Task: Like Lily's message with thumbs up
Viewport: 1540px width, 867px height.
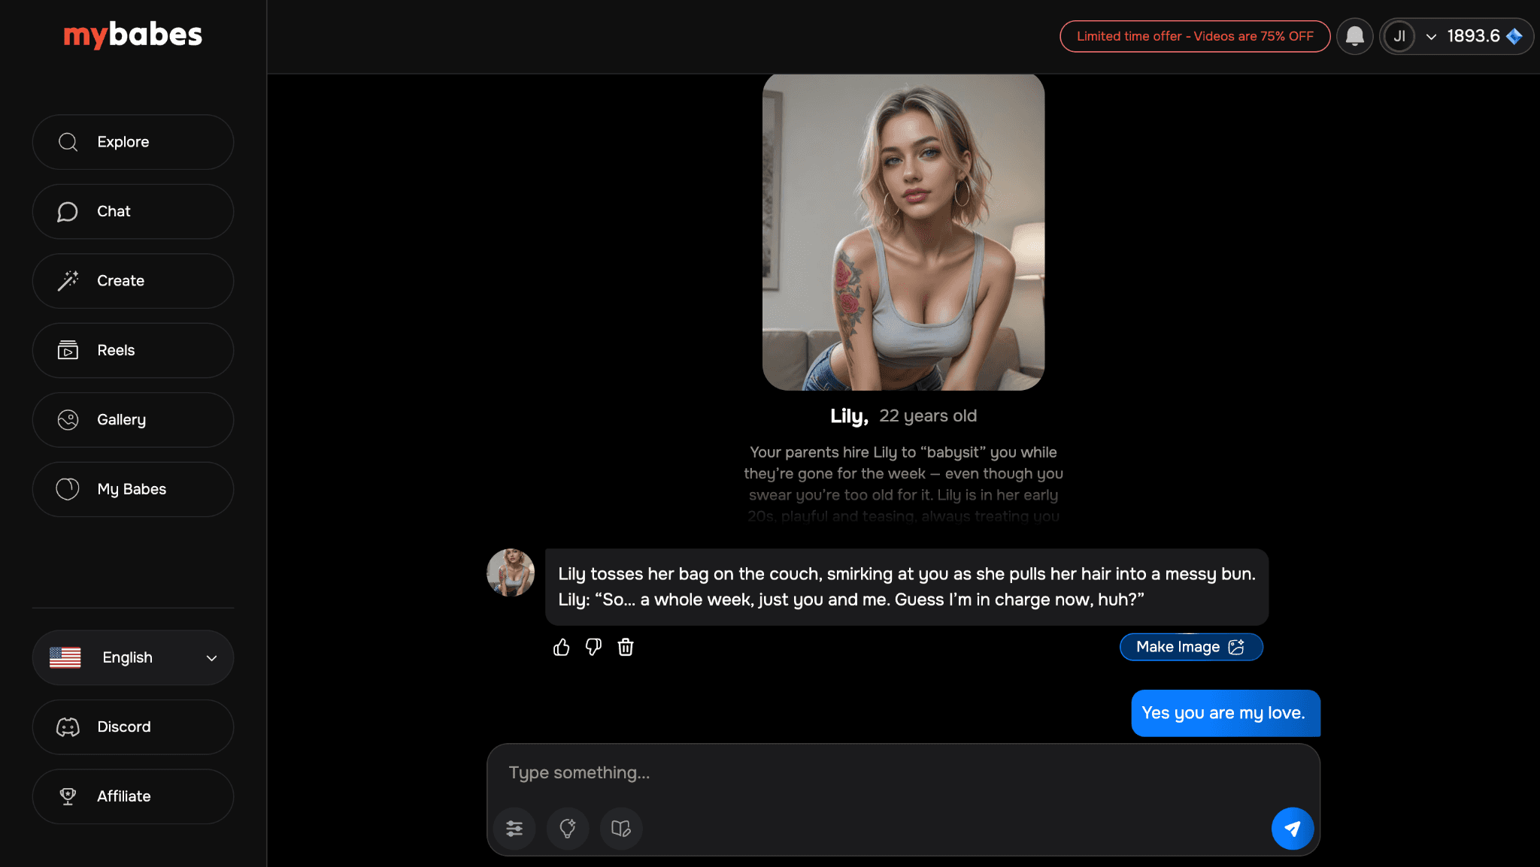Action: [x=561, y=647]
